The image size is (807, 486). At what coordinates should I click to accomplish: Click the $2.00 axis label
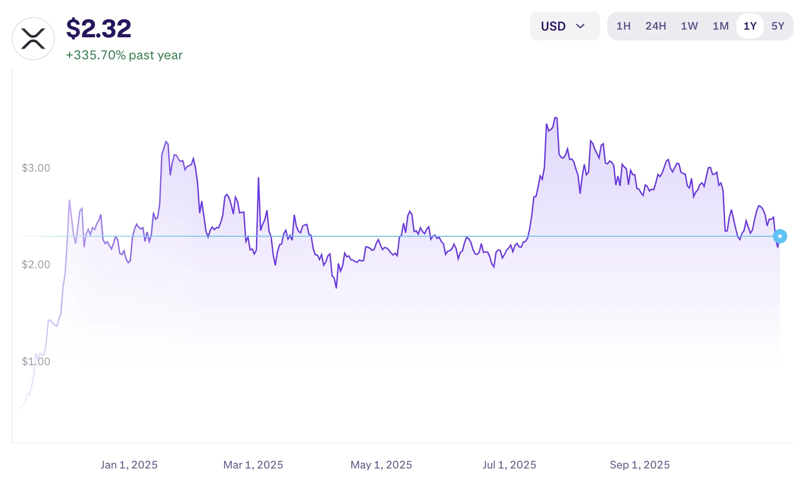(36, 265)
